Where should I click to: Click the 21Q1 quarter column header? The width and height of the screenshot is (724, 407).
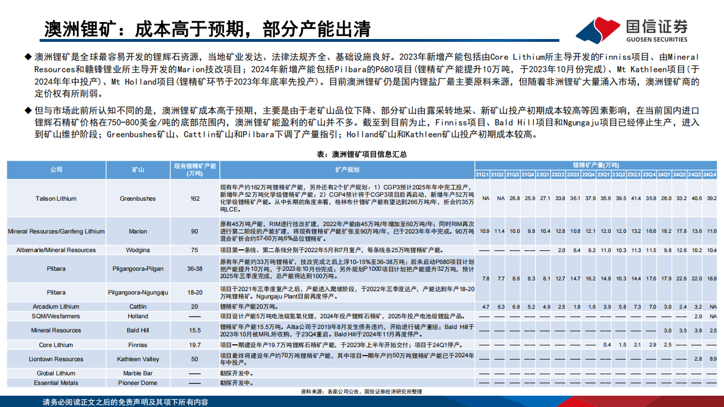(x=482, y=174)
